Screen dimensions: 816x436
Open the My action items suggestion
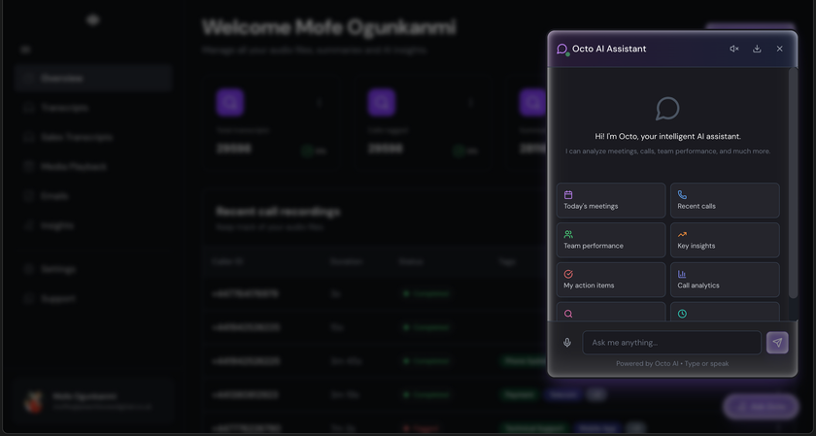tap(611, 280)
